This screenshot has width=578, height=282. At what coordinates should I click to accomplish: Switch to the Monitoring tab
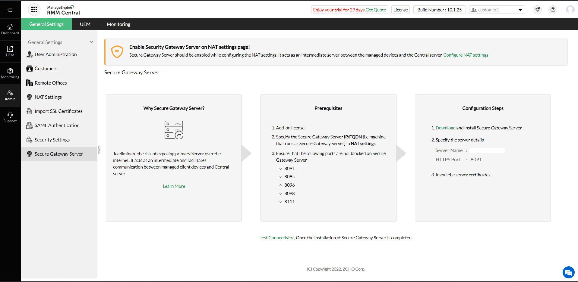[x=118, y=24]
